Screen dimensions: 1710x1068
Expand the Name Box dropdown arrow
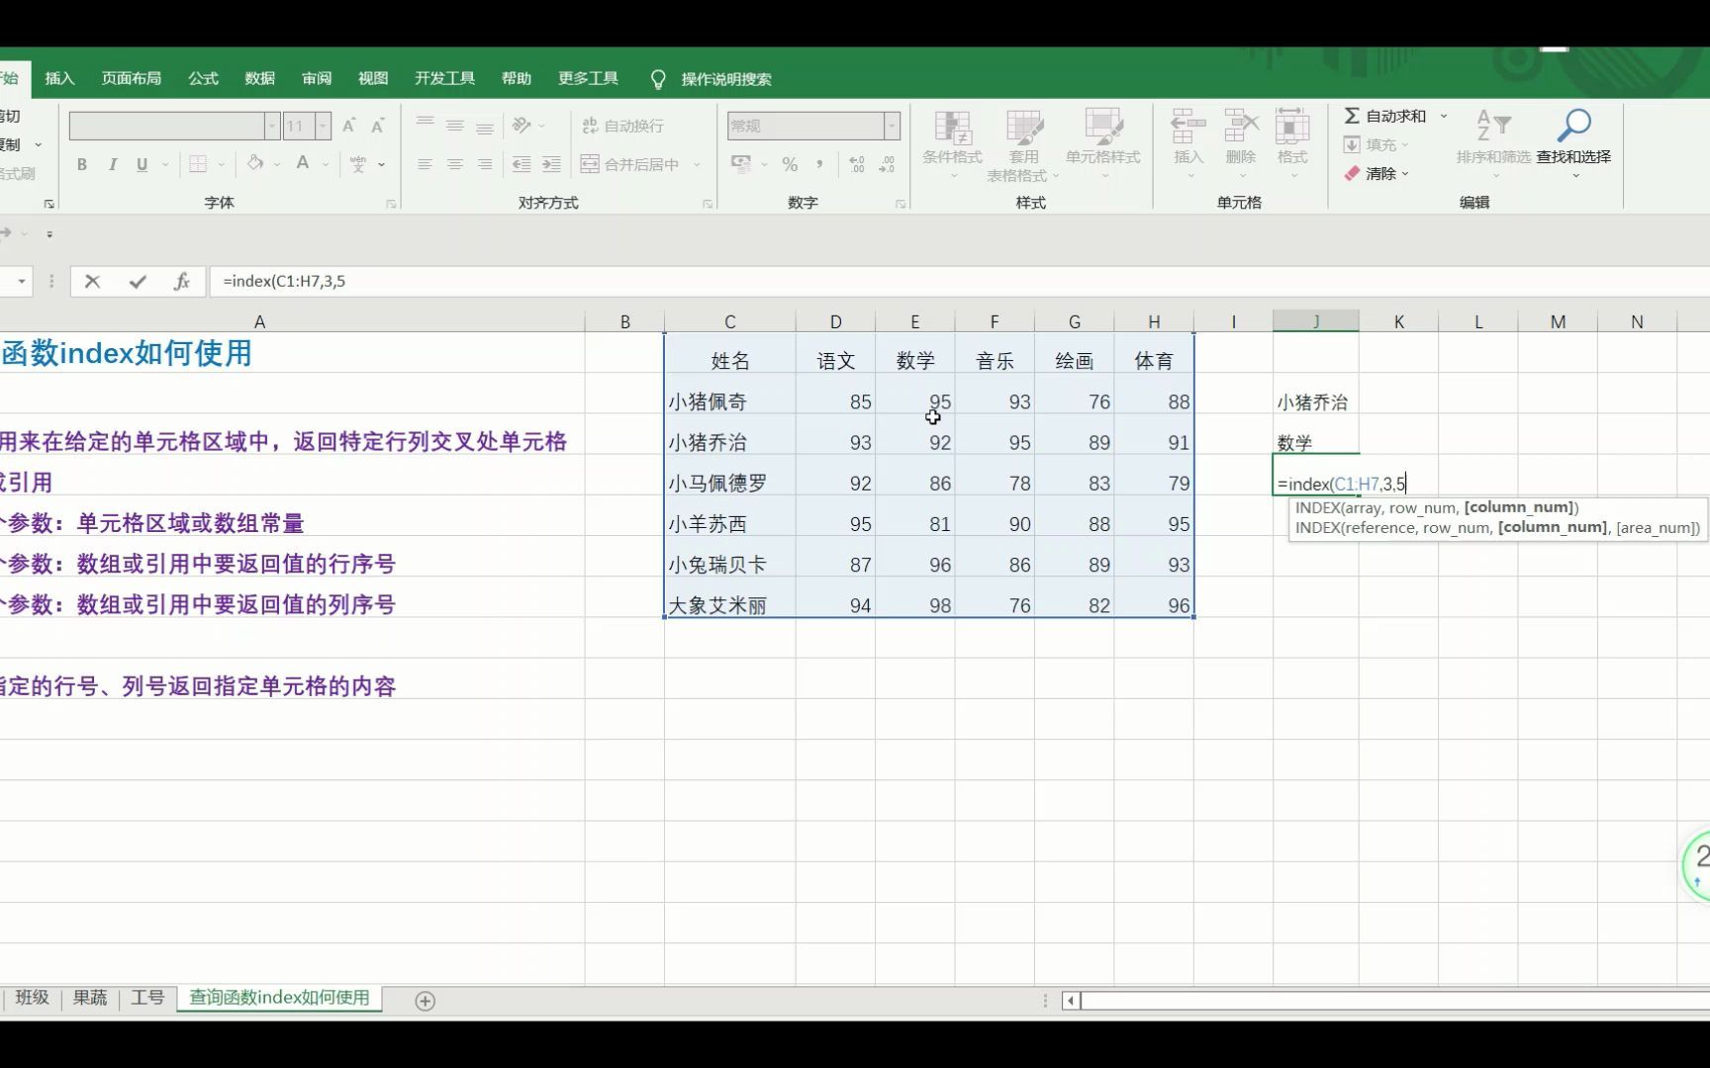click(x=21, y=282)
